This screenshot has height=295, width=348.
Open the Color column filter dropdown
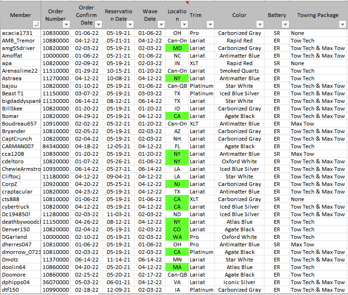point(259,24)
